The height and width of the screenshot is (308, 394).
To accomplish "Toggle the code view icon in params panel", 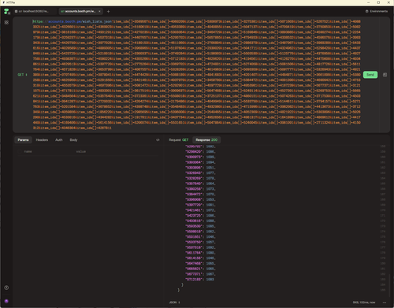I will [x=158, y=140].
